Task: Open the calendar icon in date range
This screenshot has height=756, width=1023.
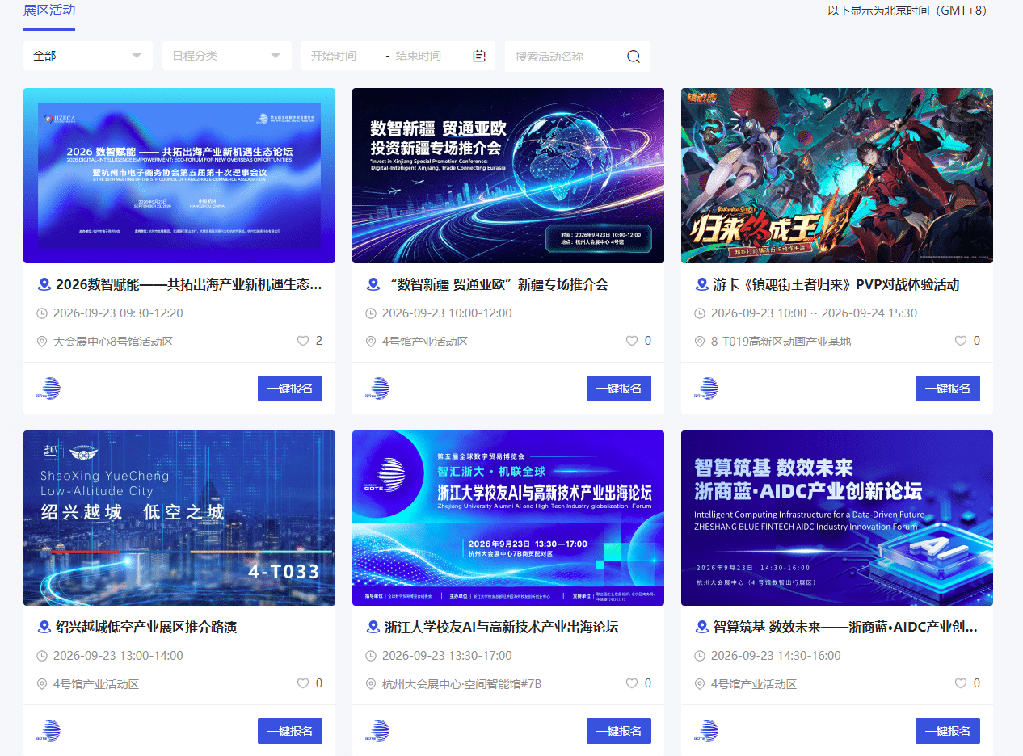Action: pyautogui.click(x=479, y=56)
